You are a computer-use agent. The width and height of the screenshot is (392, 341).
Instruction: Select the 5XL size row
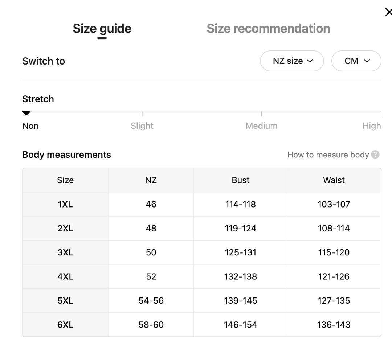[x=65, y=301]
